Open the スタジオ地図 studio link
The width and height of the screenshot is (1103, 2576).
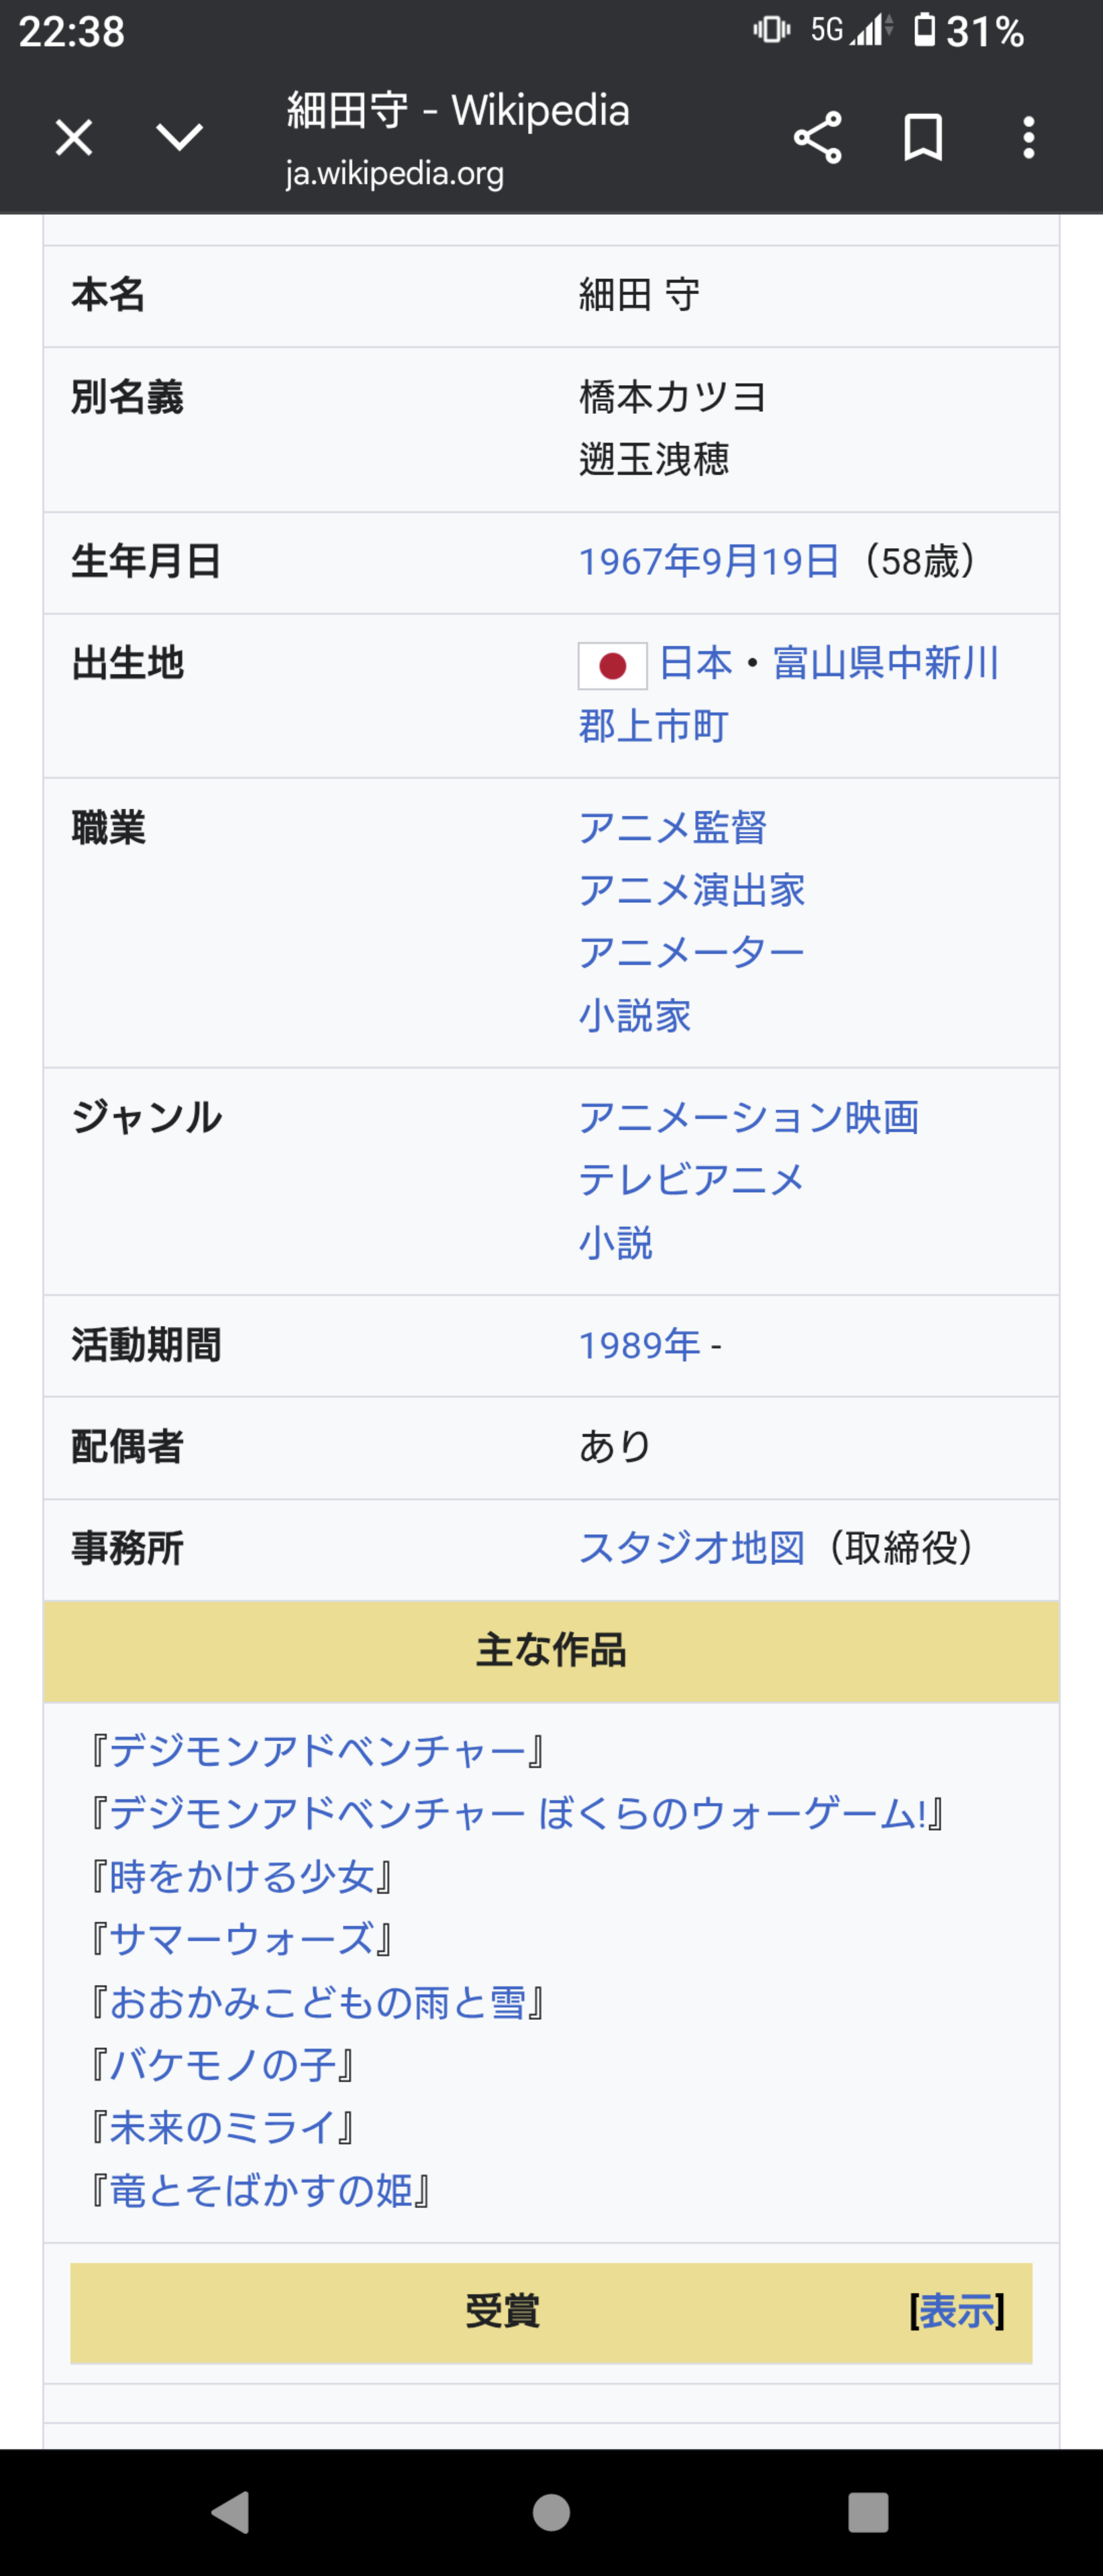click(x=692, y=1548)
